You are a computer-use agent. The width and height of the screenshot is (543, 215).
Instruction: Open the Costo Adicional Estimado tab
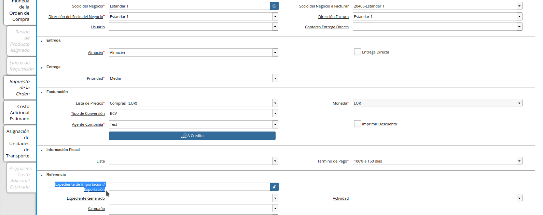click(20, 112)
